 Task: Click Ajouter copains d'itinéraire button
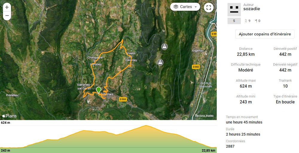(x=265, y=34)
